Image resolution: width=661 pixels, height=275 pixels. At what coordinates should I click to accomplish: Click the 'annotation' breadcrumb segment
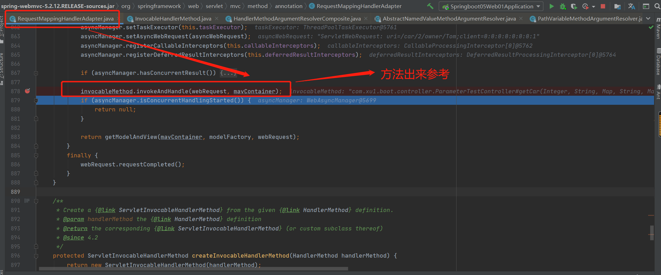[289, 6]
